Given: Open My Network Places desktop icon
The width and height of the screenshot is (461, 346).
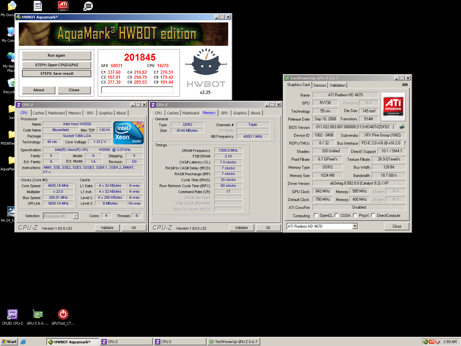Looking at the screenshot, I should point(11,57).
